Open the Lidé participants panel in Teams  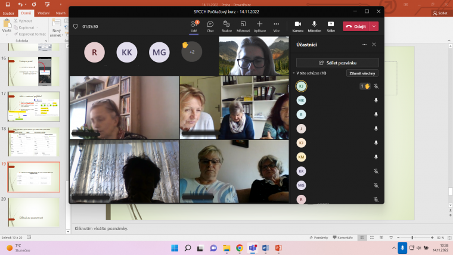pyautogui.click(x=194, y=26)
